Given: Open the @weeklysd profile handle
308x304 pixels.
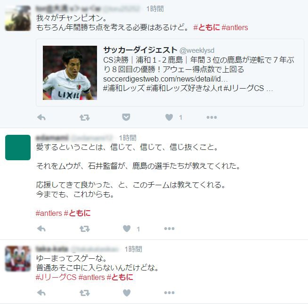Looking at the screenshot, I should tap(197, 50).
